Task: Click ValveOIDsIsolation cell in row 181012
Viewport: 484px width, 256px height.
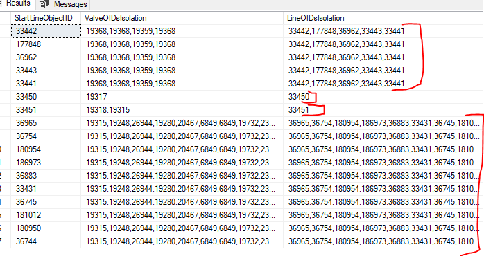Action: [x=182, y=215]
